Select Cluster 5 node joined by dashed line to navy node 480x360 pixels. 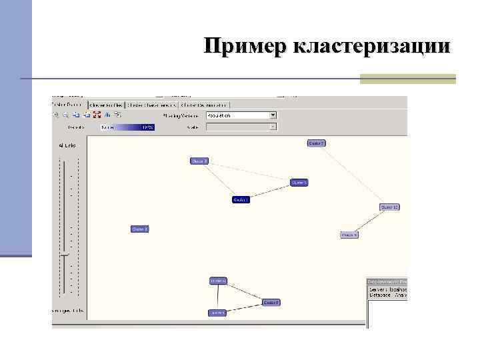click(299, 183)
